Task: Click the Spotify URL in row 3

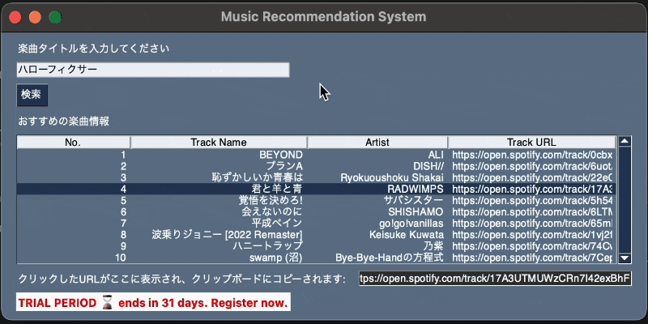Action: point(532,177)
